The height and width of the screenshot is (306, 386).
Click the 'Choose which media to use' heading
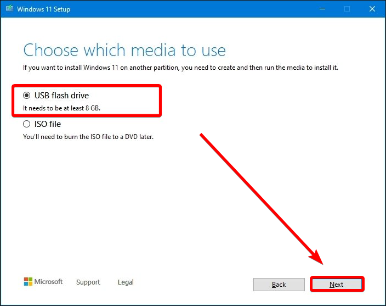point(124,50)
